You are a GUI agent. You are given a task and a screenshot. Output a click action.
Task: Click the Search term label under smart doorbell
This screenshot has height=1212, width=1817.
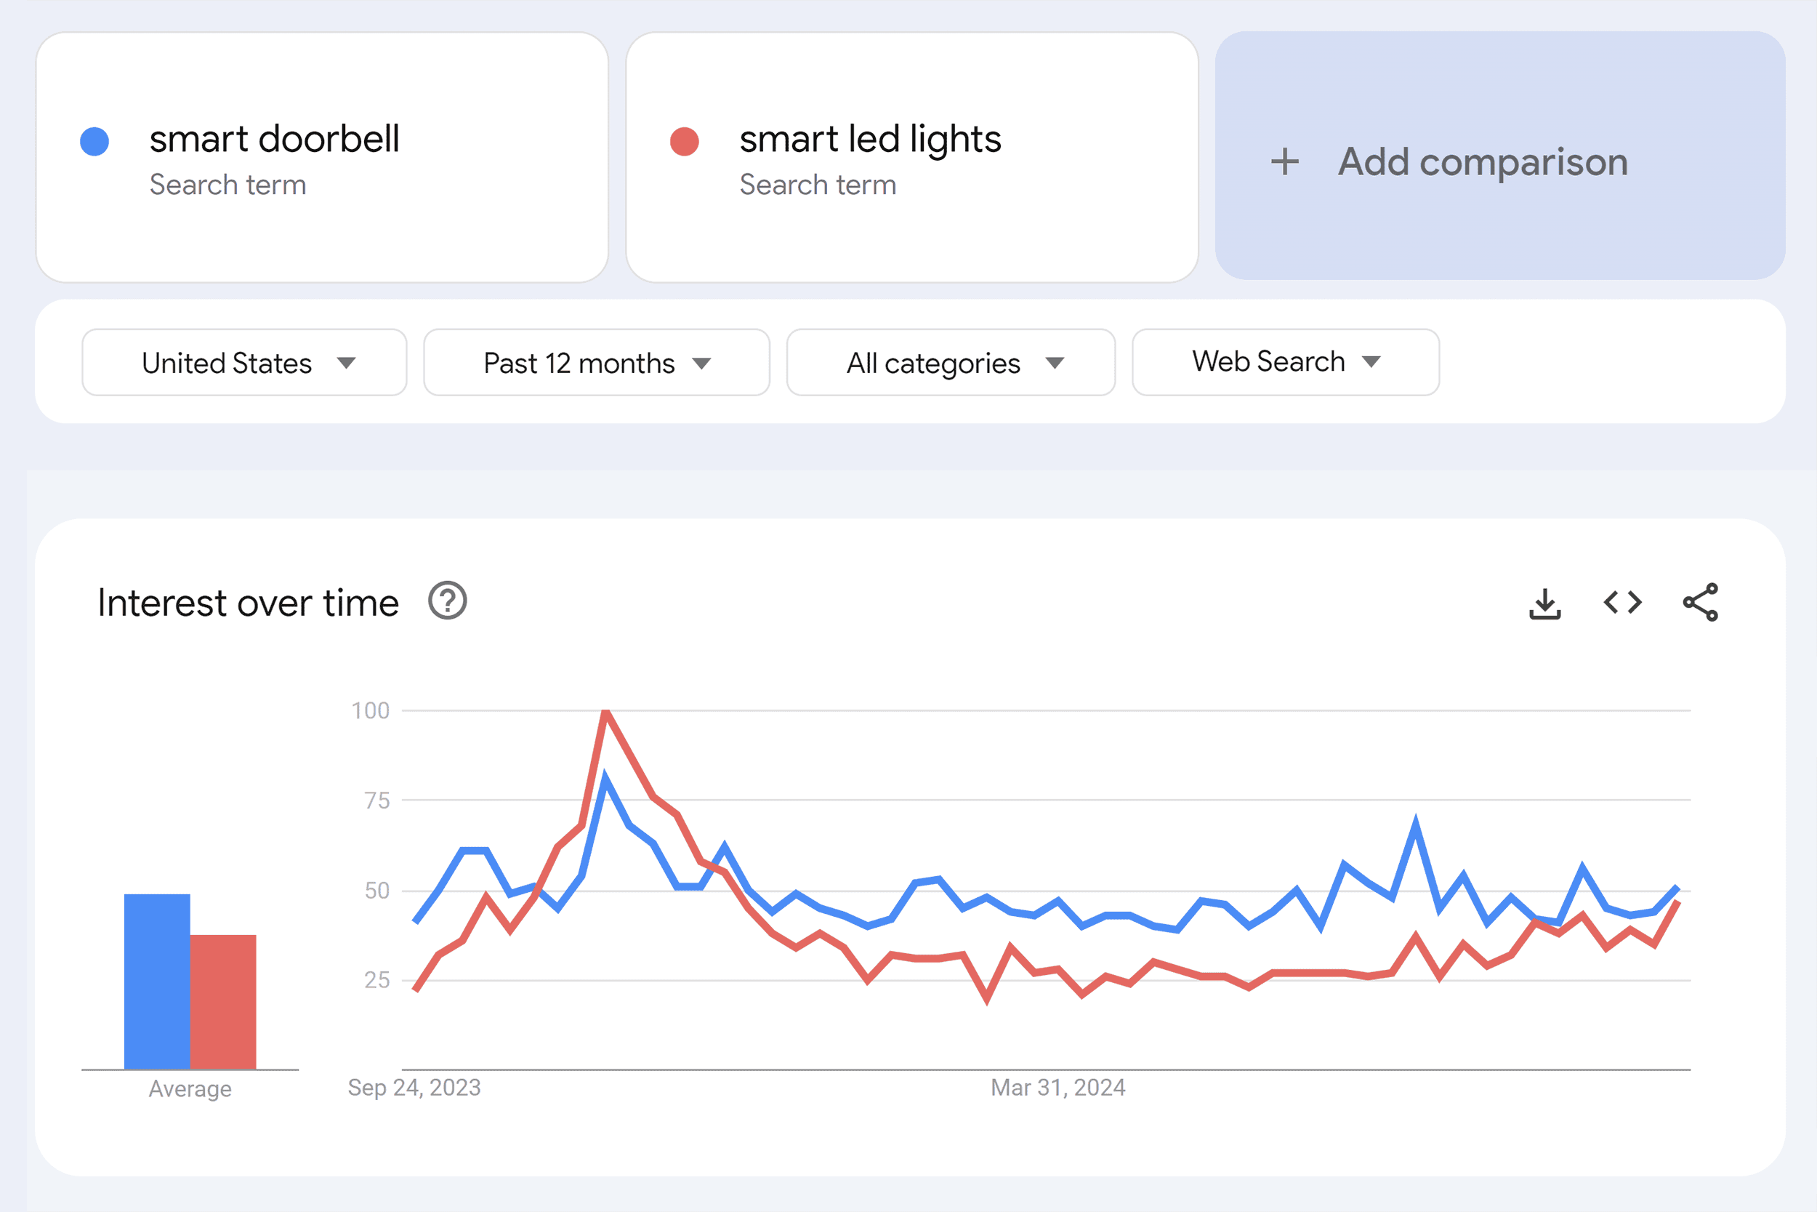click(229, 185)
